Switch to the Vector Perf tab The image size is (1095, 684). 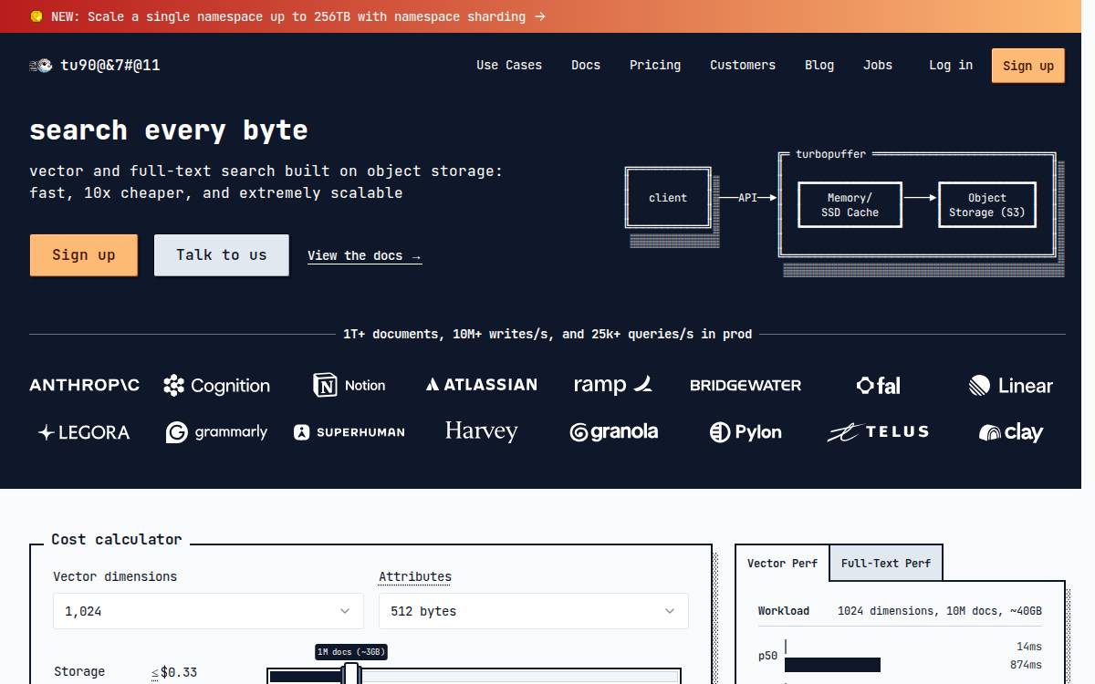(x=782, y=564)
